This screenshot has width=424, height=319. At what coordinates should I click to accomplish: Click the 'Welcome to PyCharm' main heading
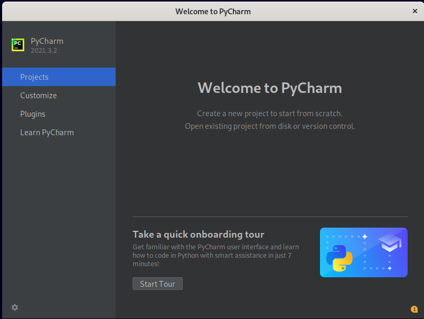click(x=270, y=88)
